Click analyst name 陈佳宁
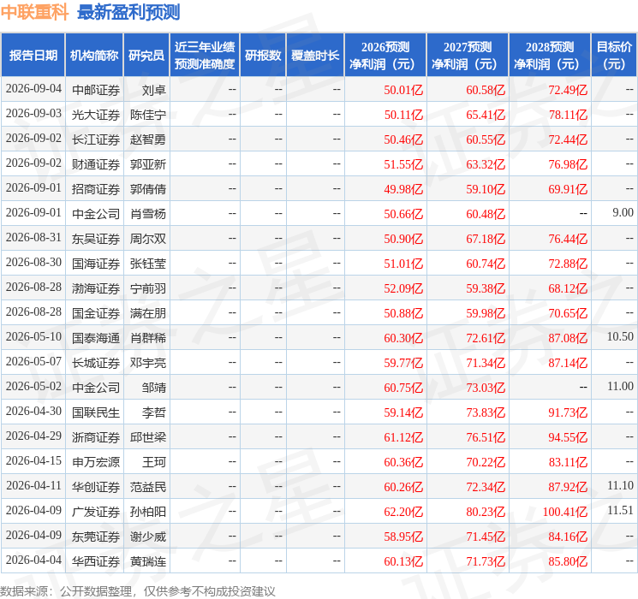 (147, 115)
